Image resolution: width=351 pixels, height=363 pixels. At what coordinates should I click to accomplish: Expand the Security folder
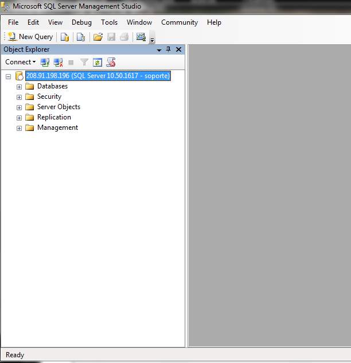19,97
